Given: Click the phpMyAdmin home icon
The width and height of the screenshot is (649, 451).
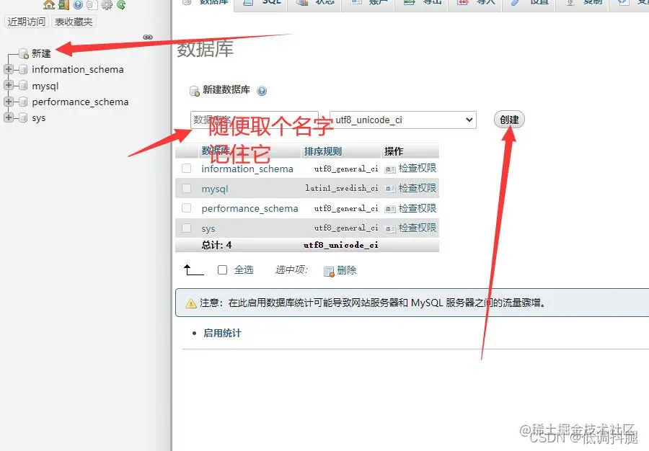Looking at the screenshot, I should coord(48,4).
